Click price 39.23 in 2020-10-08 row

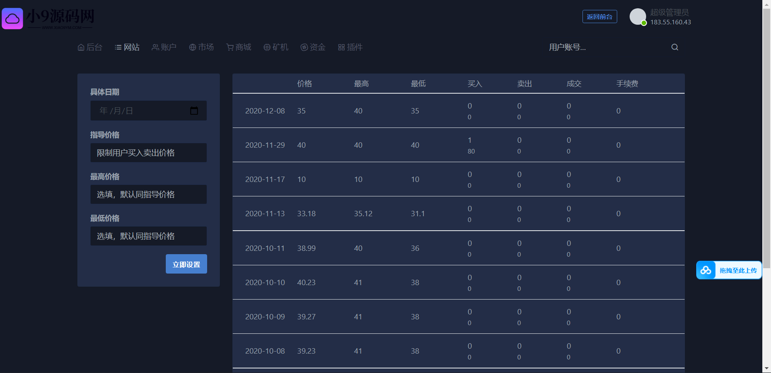[306, 351]
